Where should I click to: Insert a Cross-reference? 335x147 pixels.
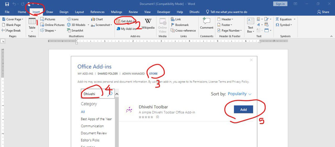[x=183, y=31]
